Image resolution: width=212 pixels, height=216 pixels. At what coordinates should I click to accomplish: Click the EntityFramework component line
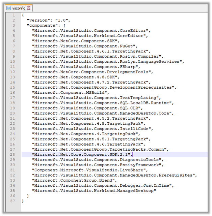98,165
